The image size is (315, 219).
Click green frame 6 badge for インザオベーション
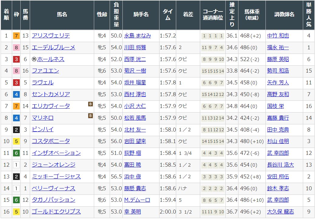pos(16,153)
